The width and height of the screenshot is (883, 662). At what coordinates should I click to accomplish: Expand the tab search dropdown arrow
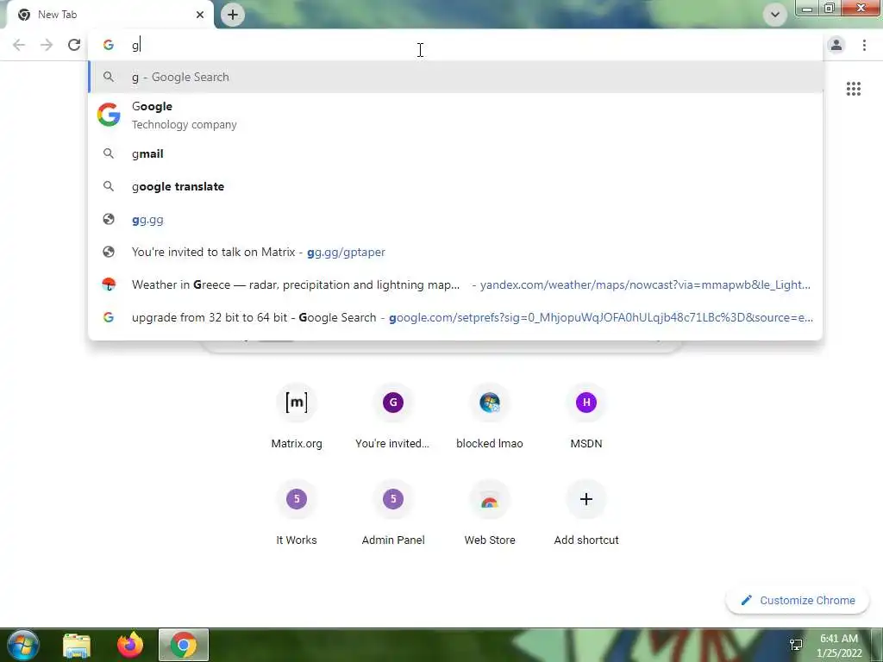(775, 15)
